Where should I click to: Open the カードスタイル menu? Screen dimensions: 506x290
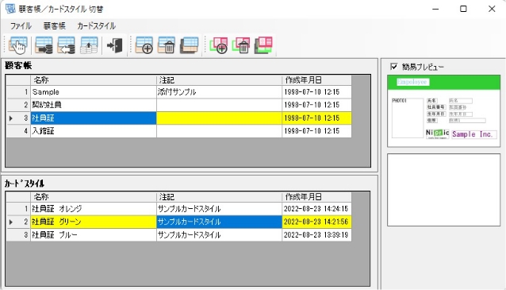(x=96, y=26)
